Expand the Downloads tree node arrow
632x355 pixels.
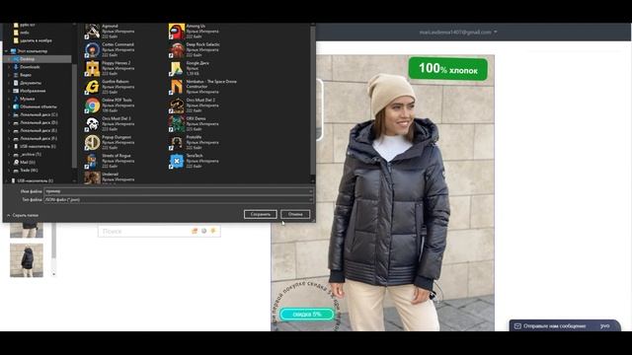9,67
